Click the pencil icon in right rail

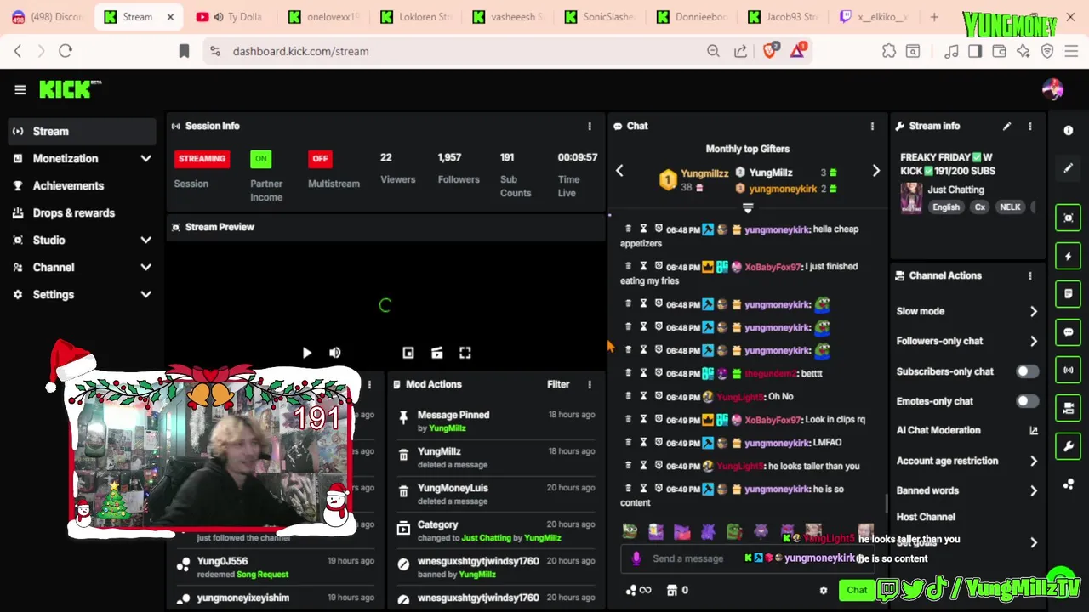point(1069,168)
